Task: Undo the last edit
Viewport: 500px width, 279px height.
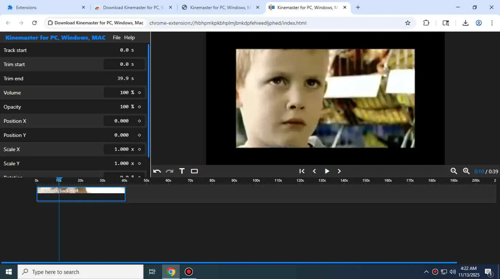Action: (157, 171)
